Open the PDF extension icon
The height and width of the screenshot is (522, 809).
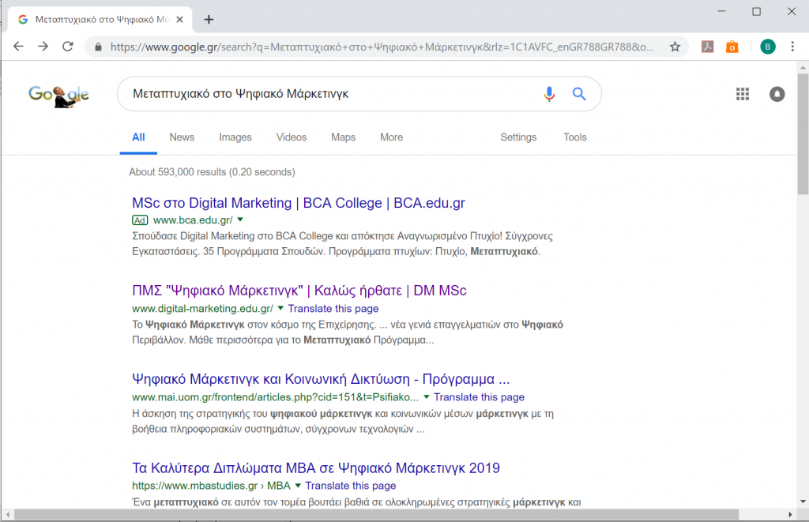click(707, 47)
